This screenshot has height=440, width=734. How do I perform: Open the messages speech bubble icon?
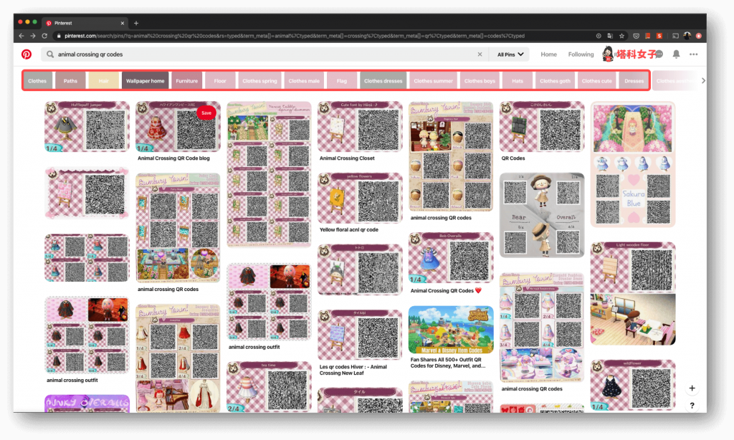[x=658, y=54]
